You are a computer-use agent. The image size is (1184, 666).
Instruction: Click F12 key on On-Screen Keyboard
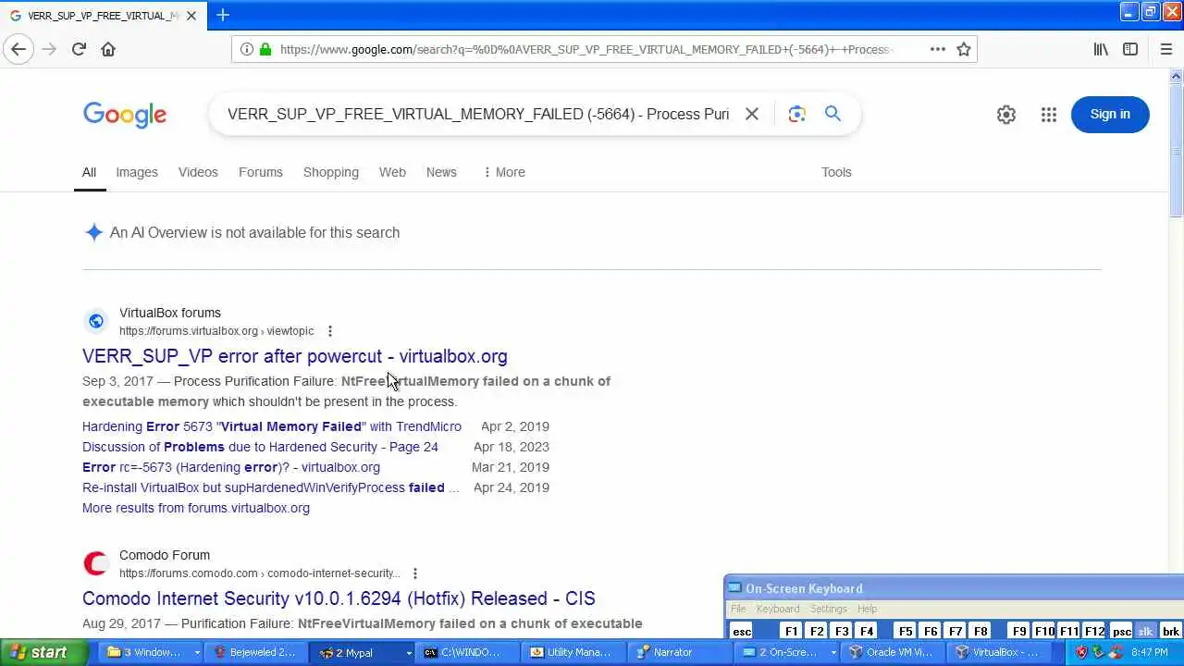pos(1094,631)
